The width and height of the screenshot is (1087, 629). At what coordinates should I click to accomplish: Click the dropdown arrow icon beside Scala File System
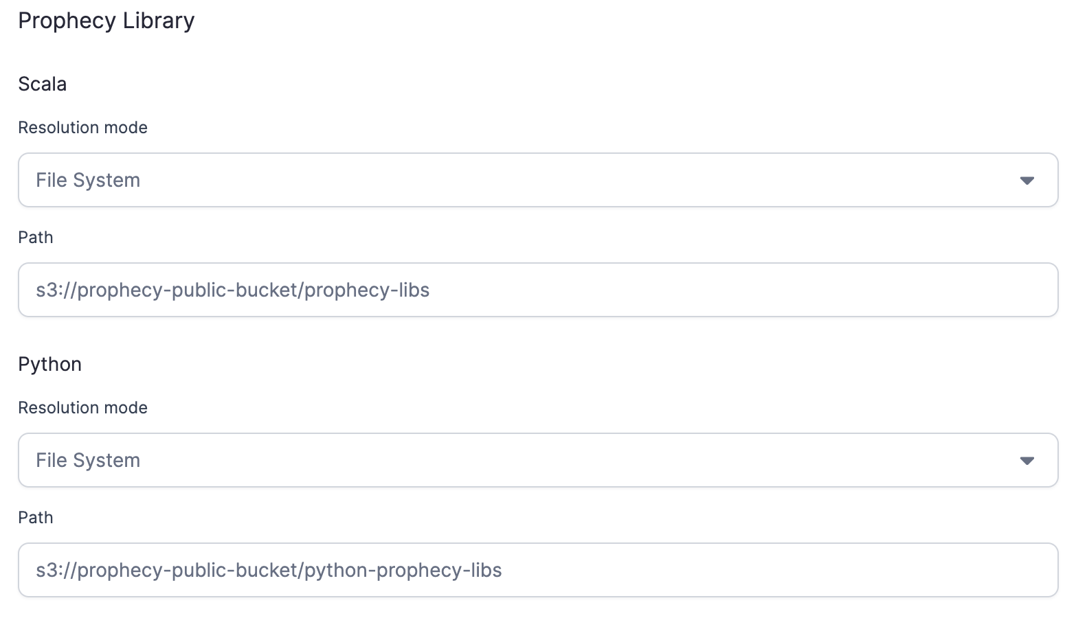point(1027,181)
